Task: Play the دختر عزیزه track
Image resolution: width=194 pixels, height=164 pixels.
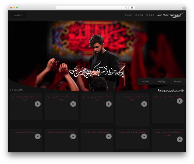Action: pos(73,136)
